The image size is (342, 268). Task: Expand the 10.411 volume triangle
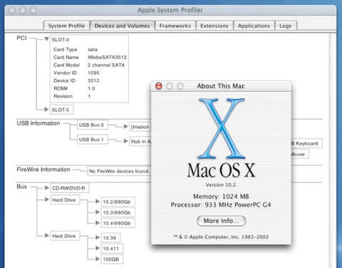pos(98,248)
